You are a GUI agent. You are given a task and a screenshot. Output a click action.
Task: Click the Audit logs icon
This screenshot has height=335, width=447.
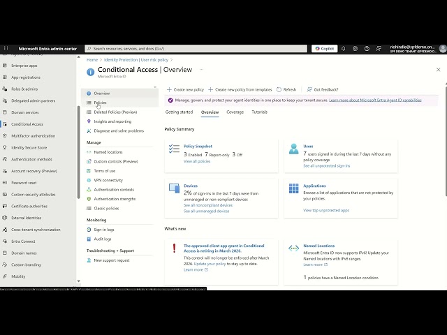click(x=89, y=239)
